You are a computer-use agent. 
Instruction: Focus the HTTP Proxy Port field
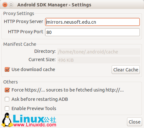pos(92,32)
